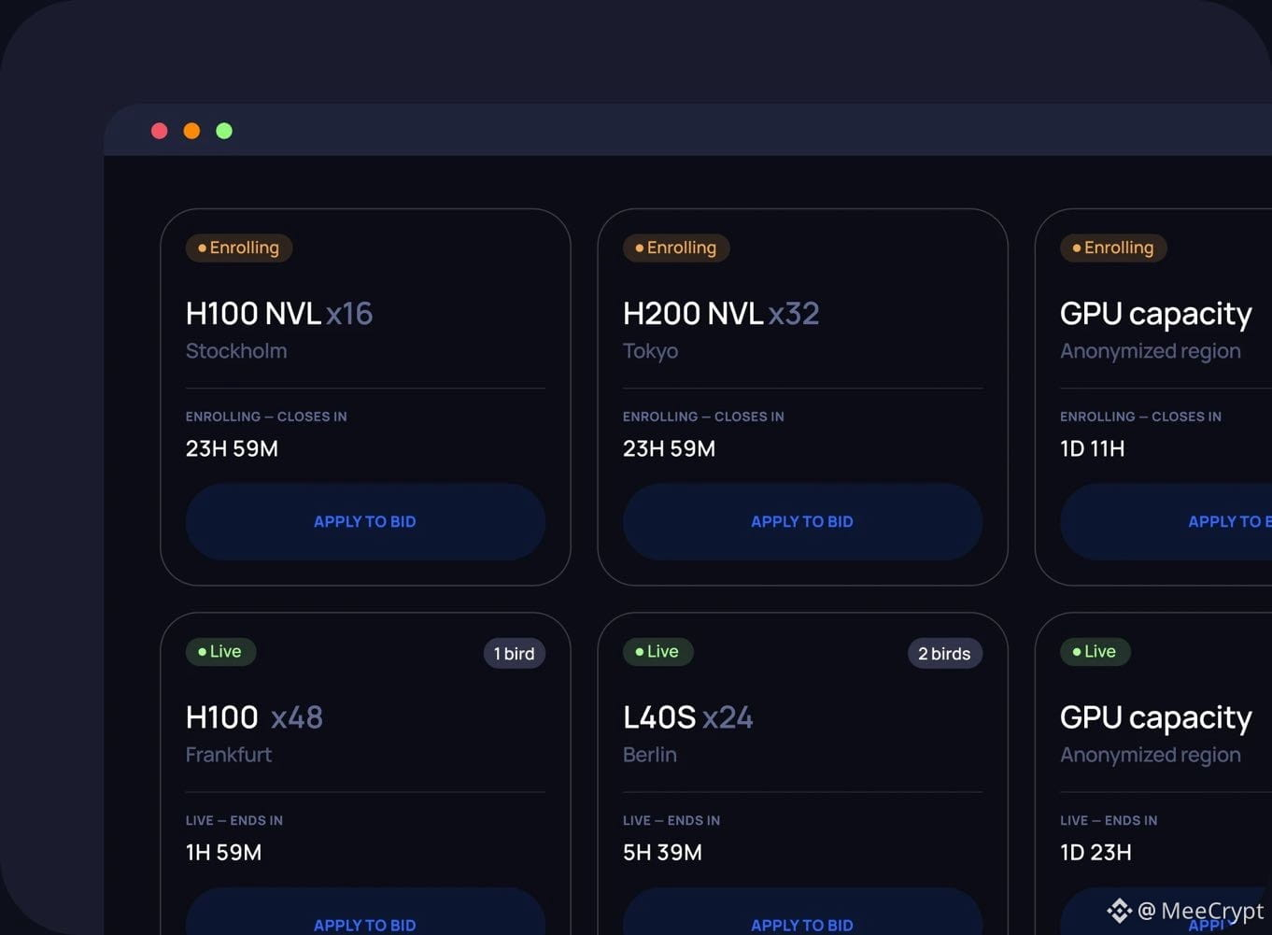Click the 'Frankfurt' location text
The width and height of the screenshot is (1272, 935).
[x=229, y=755]
